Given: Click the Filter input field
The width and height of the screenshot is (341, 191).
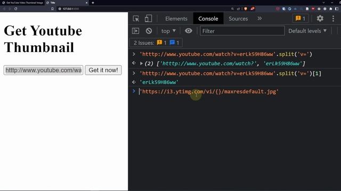Looking at the screenshot, I should point(242,31).
